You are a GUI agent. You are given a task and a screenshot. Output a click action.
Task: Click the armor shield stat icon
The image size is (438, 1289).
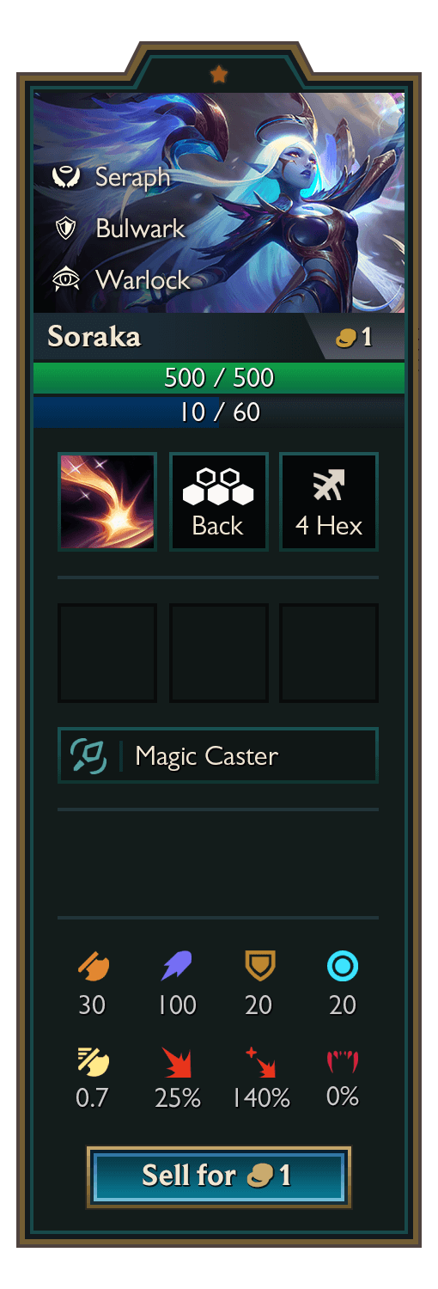259,967
